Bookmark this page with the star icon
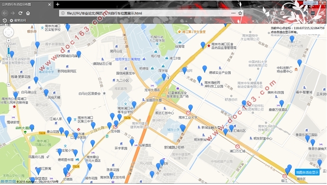The image size is (327, 185). point(240,13)
